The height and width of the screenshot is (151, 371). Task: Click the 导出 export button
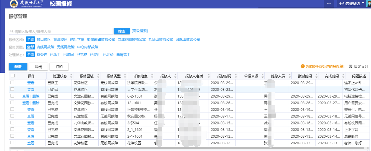39,67
